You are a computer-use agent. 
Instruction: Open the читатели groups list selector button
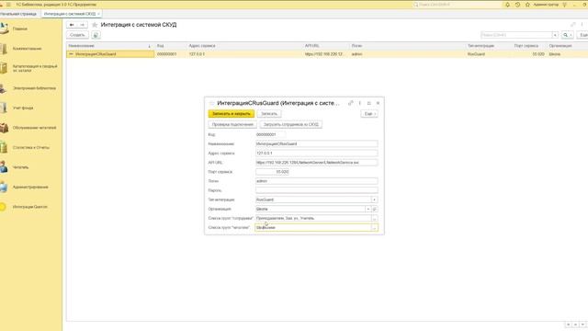[374, 228]
